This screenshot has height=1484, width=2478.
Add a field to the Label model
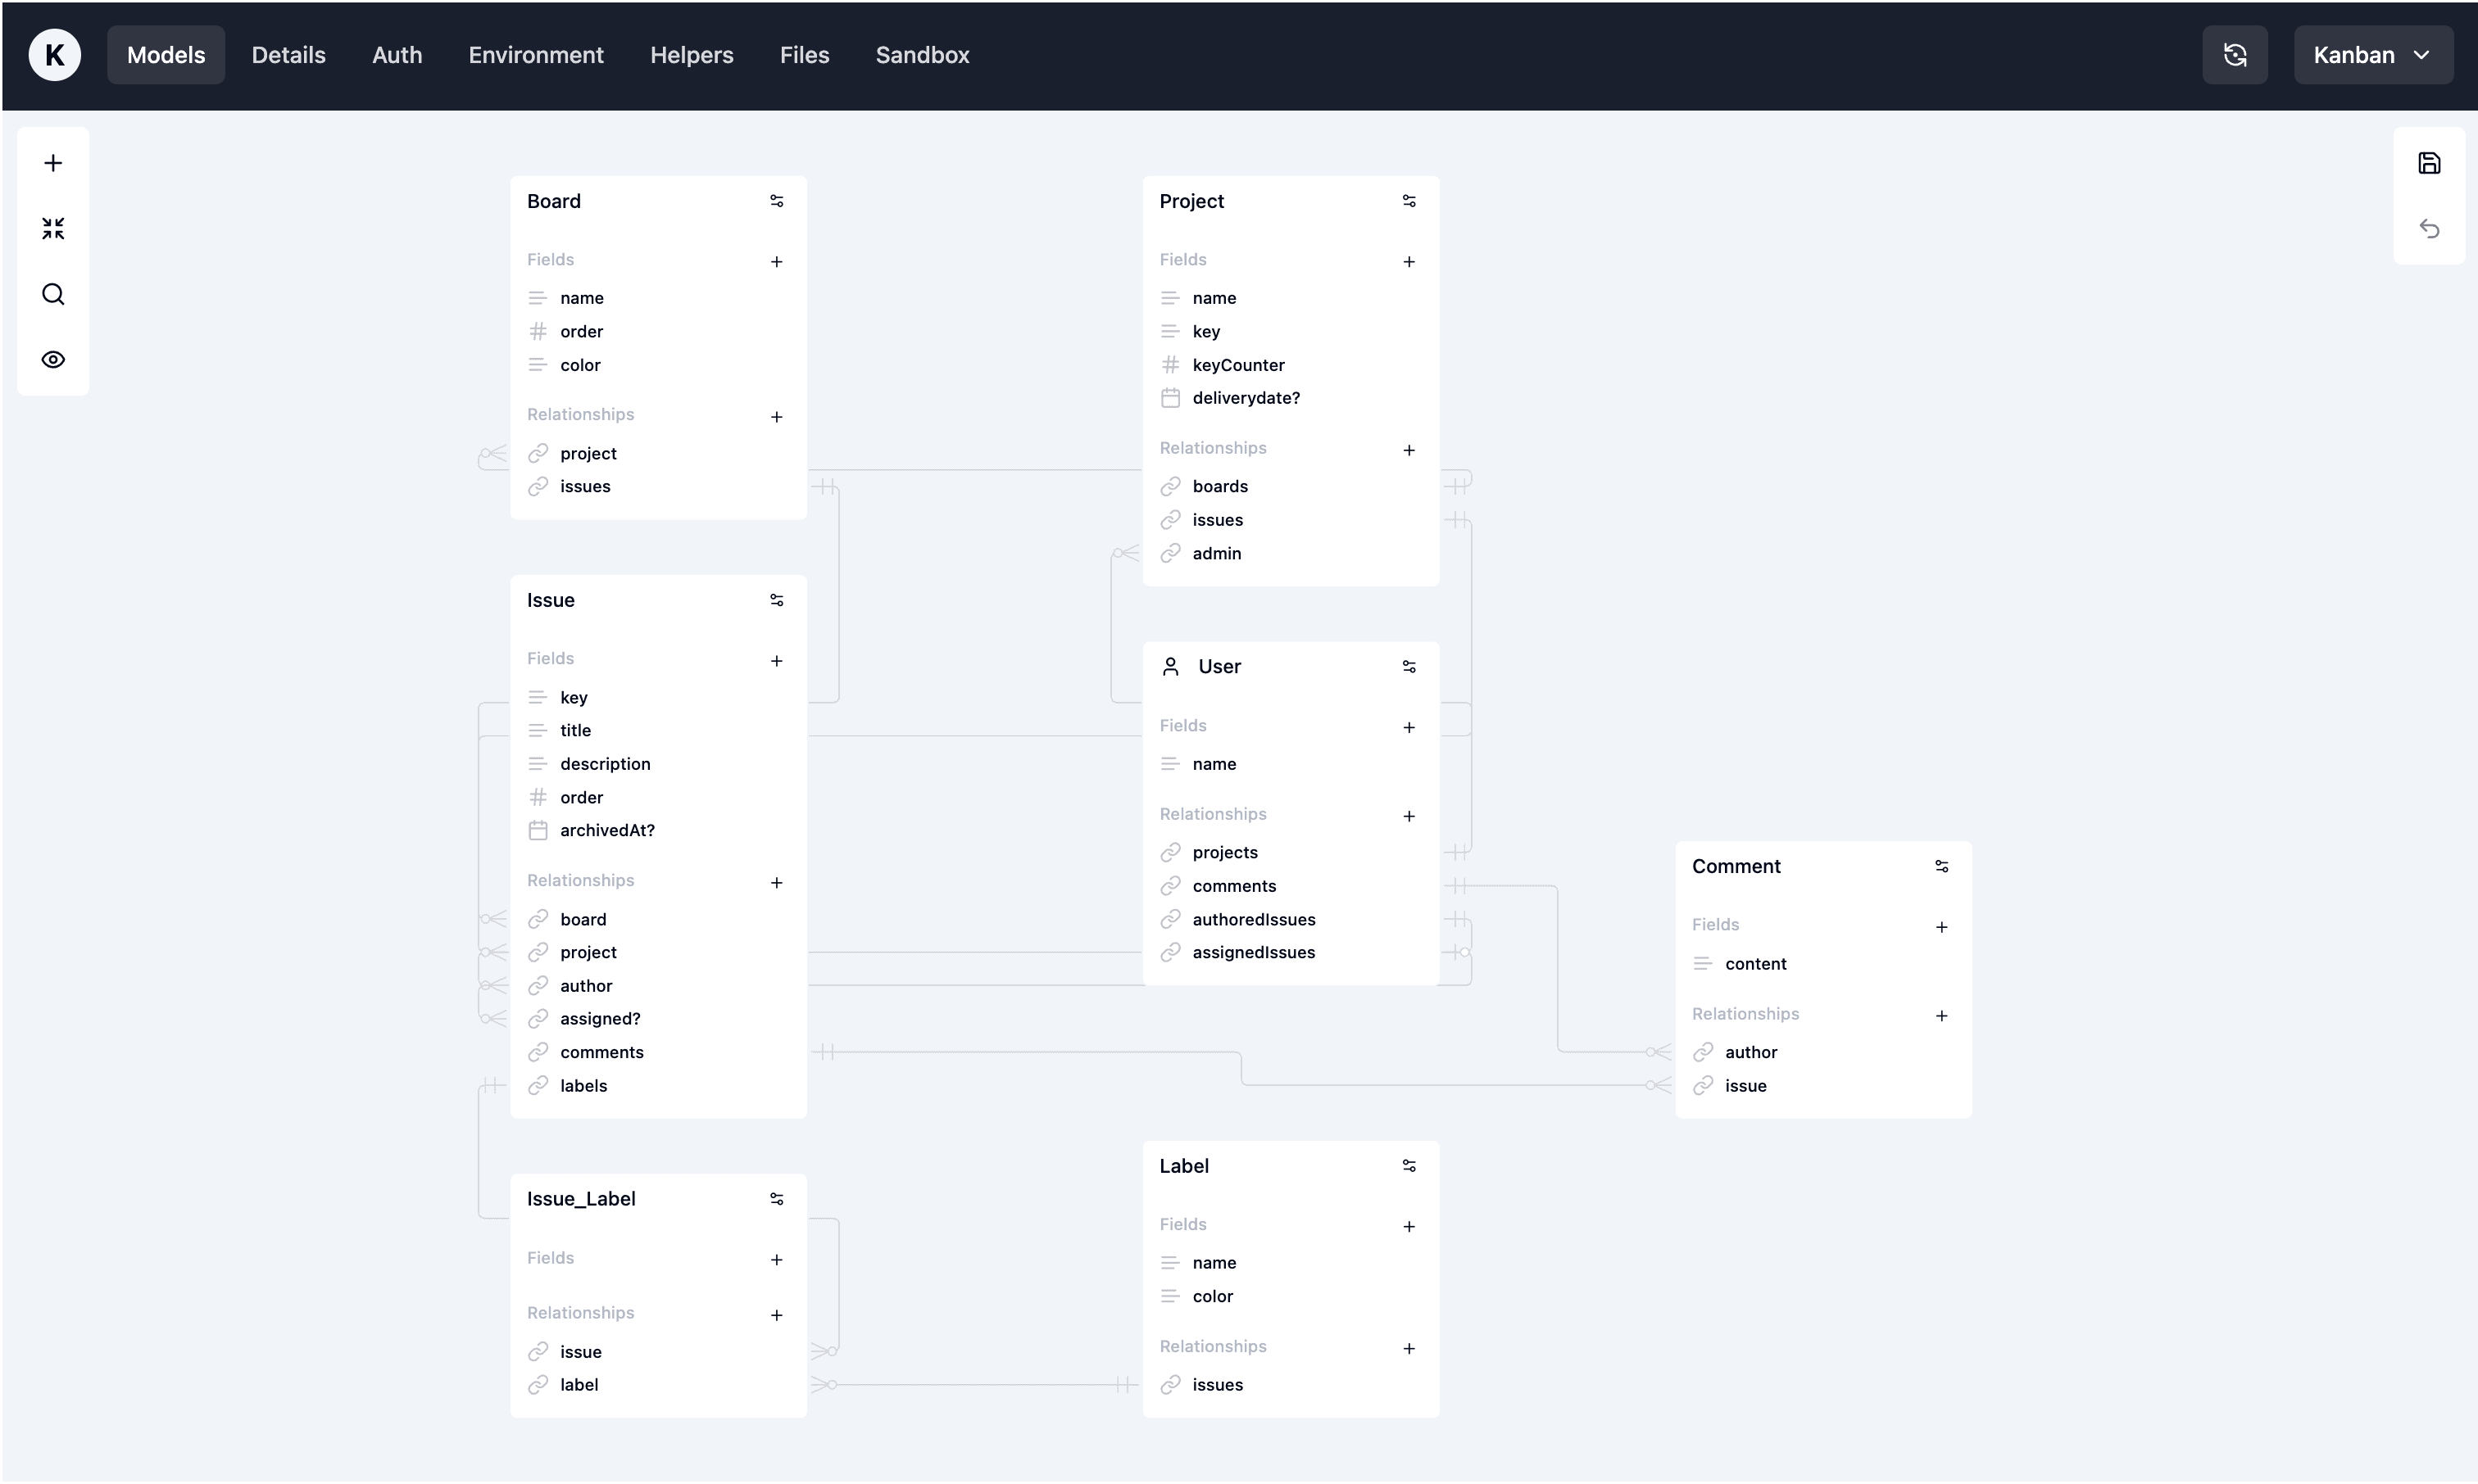(1409, 1227)
